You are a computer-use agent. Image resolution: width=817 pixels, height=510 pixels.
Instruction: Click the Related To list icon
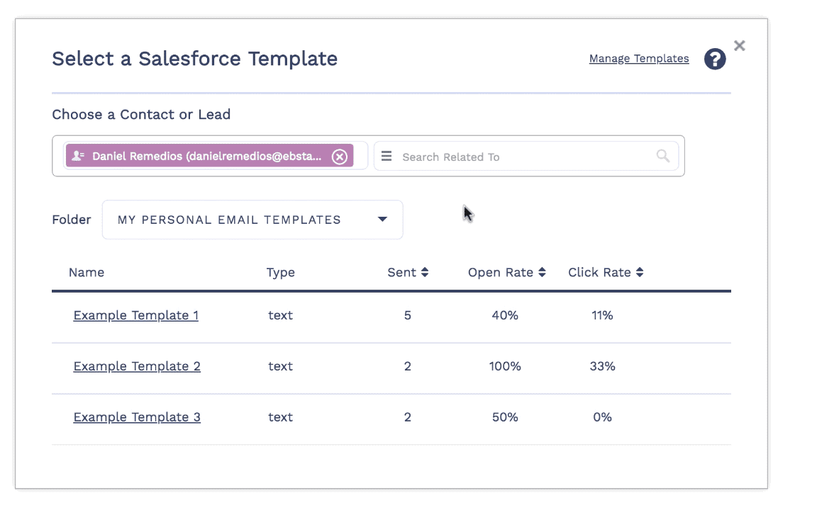click(x=387, y=157)
